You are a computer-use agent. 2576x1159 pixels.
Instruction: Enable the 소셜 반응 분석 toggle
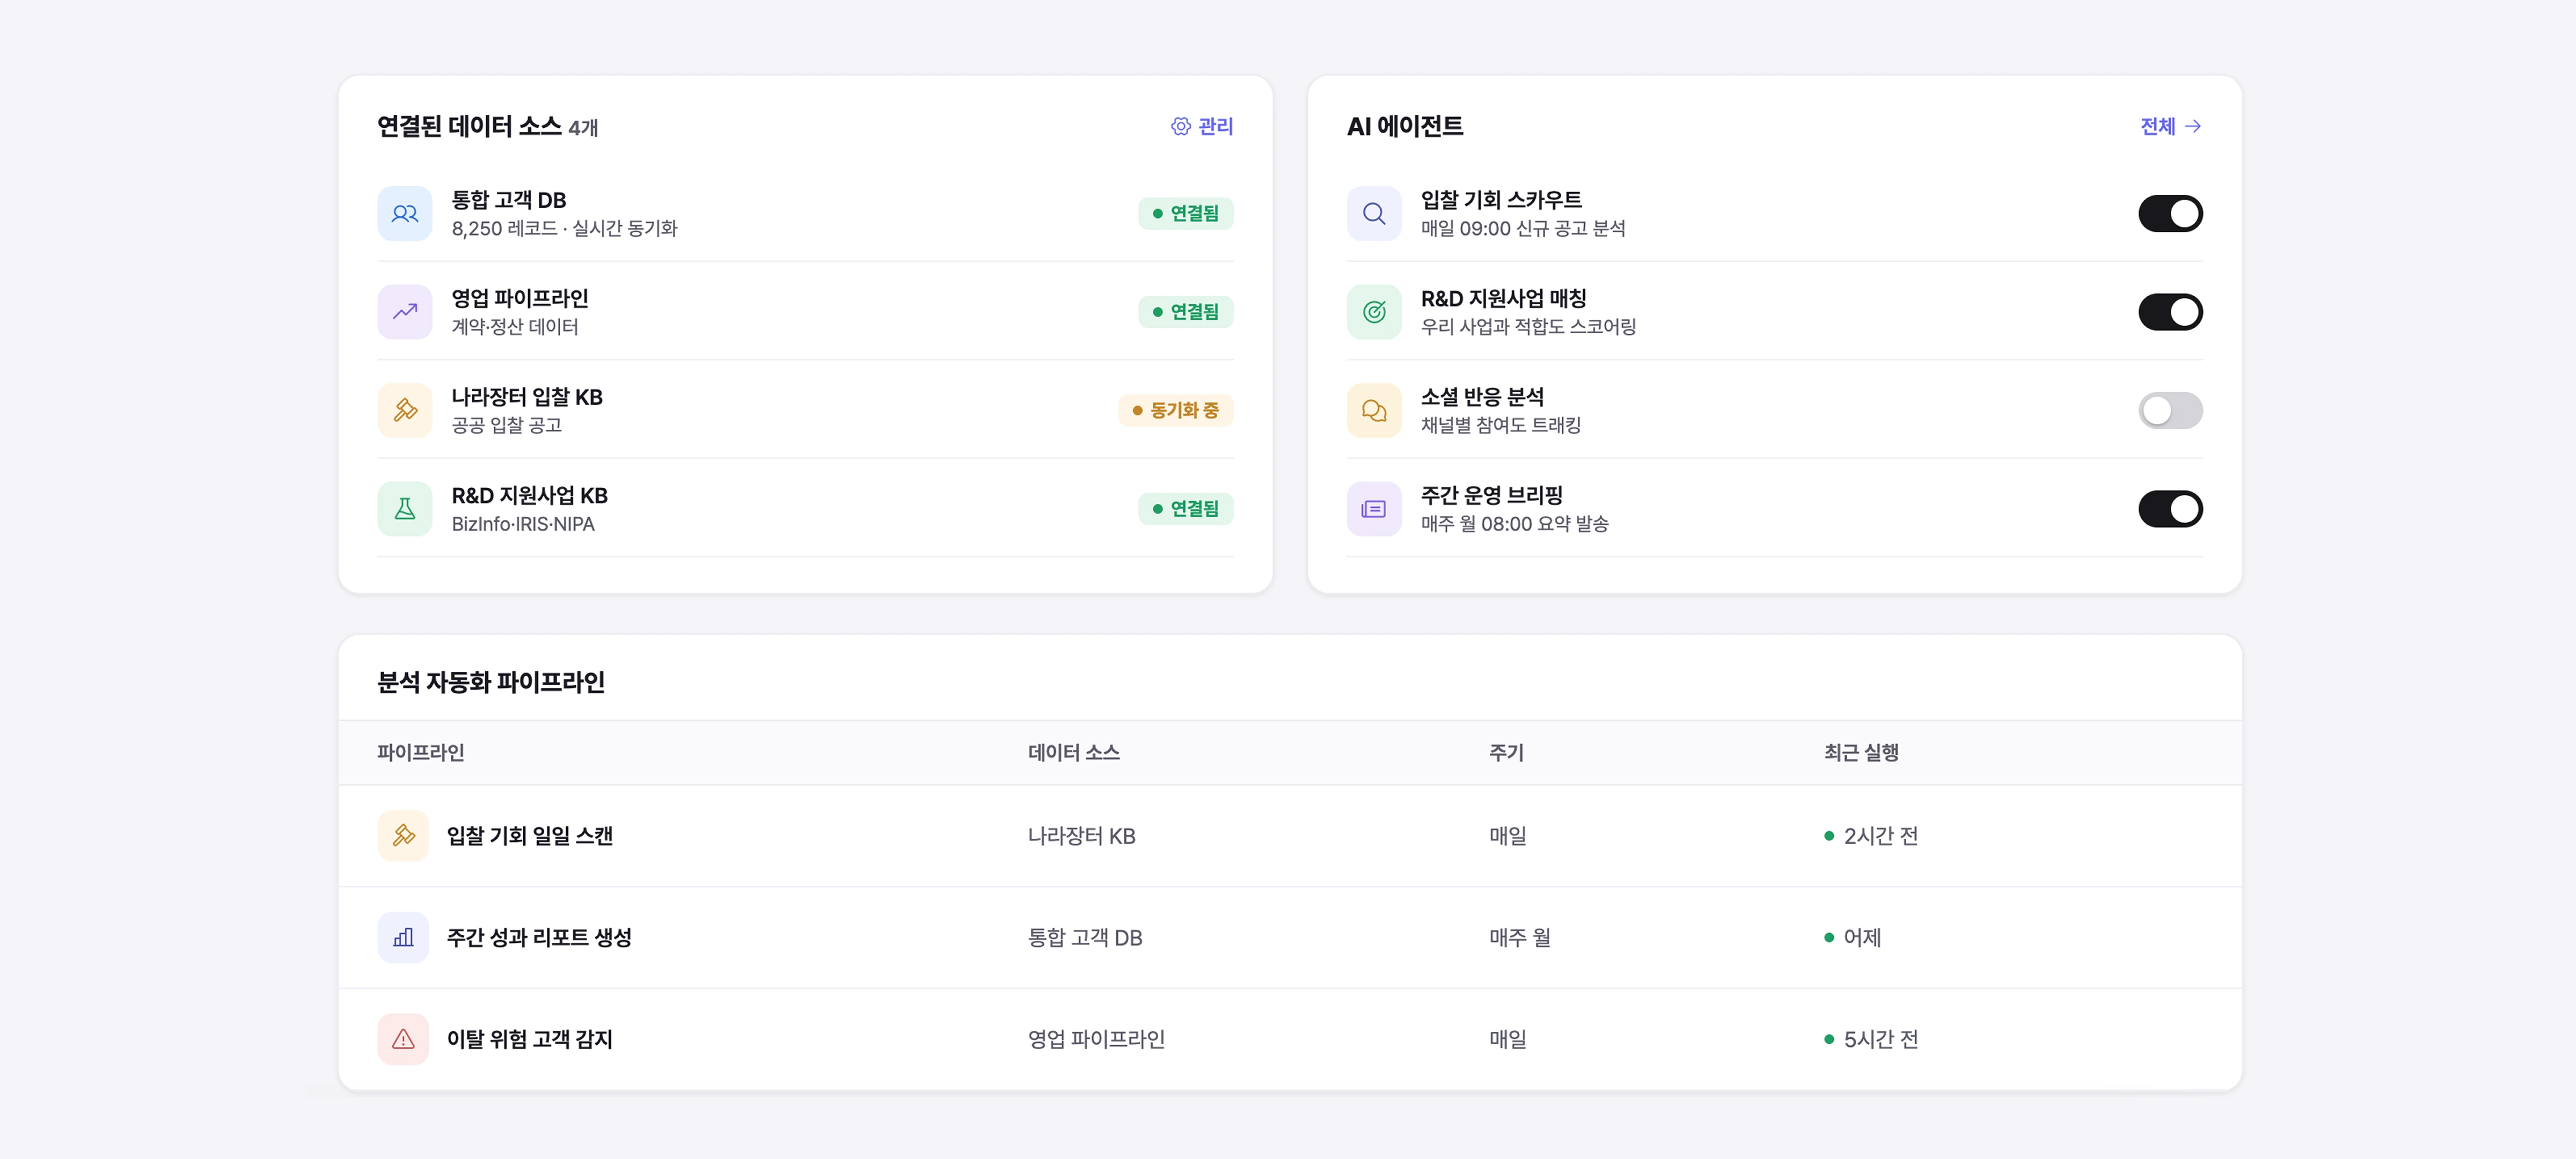(x=2170, y=410)
